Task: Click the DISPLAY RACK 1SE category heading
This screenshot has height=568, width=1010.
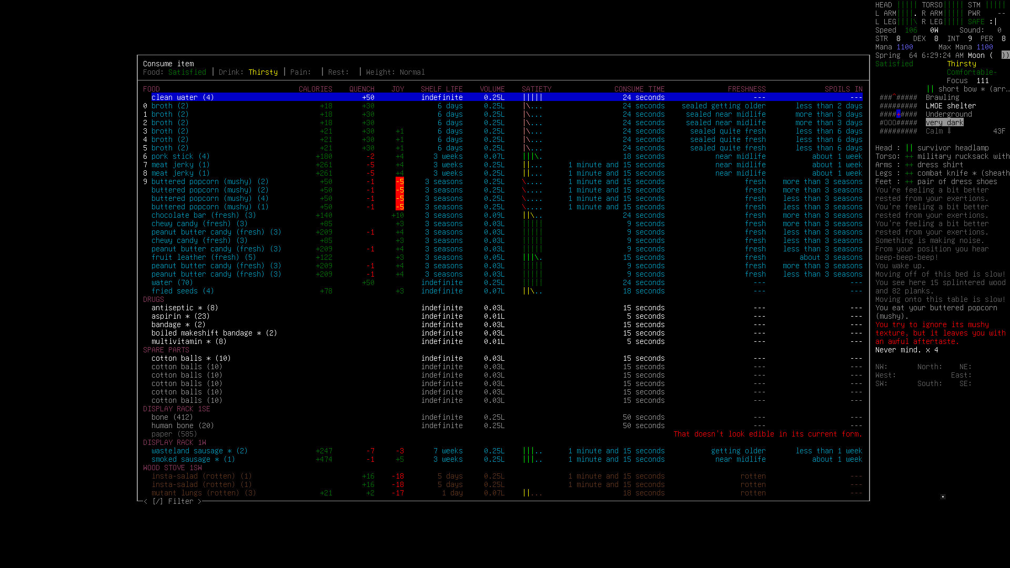Action: (x=176, y=409)
